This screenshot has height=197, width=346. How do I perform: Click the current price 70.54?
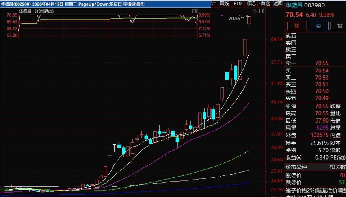point(294,15)
